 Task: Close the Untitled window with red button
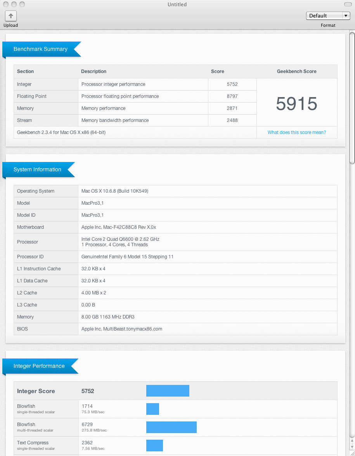pos(5,4)
